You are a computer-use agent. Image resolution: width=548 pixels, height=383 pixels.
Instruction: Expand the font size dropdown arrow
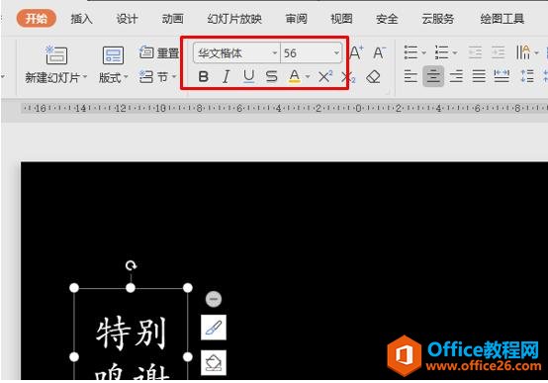coord(336,53)
